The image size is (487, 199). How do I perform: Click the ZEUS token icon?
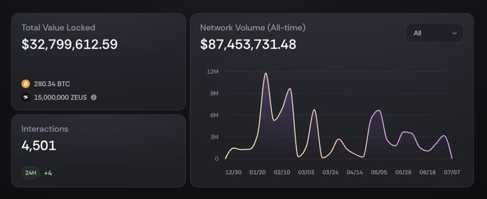(x=26, y=98)
